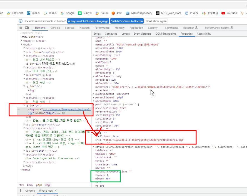Expand the style CSSStyleDeclaration property
The height and width of the screenshot is (196, 247).
(93, 147)
